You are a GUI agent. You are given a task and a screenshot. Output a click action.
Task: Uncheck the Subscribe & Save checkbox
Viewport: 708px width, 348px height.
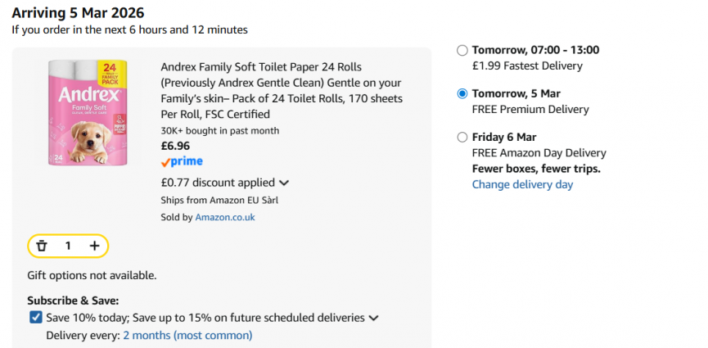pos(35,318)
